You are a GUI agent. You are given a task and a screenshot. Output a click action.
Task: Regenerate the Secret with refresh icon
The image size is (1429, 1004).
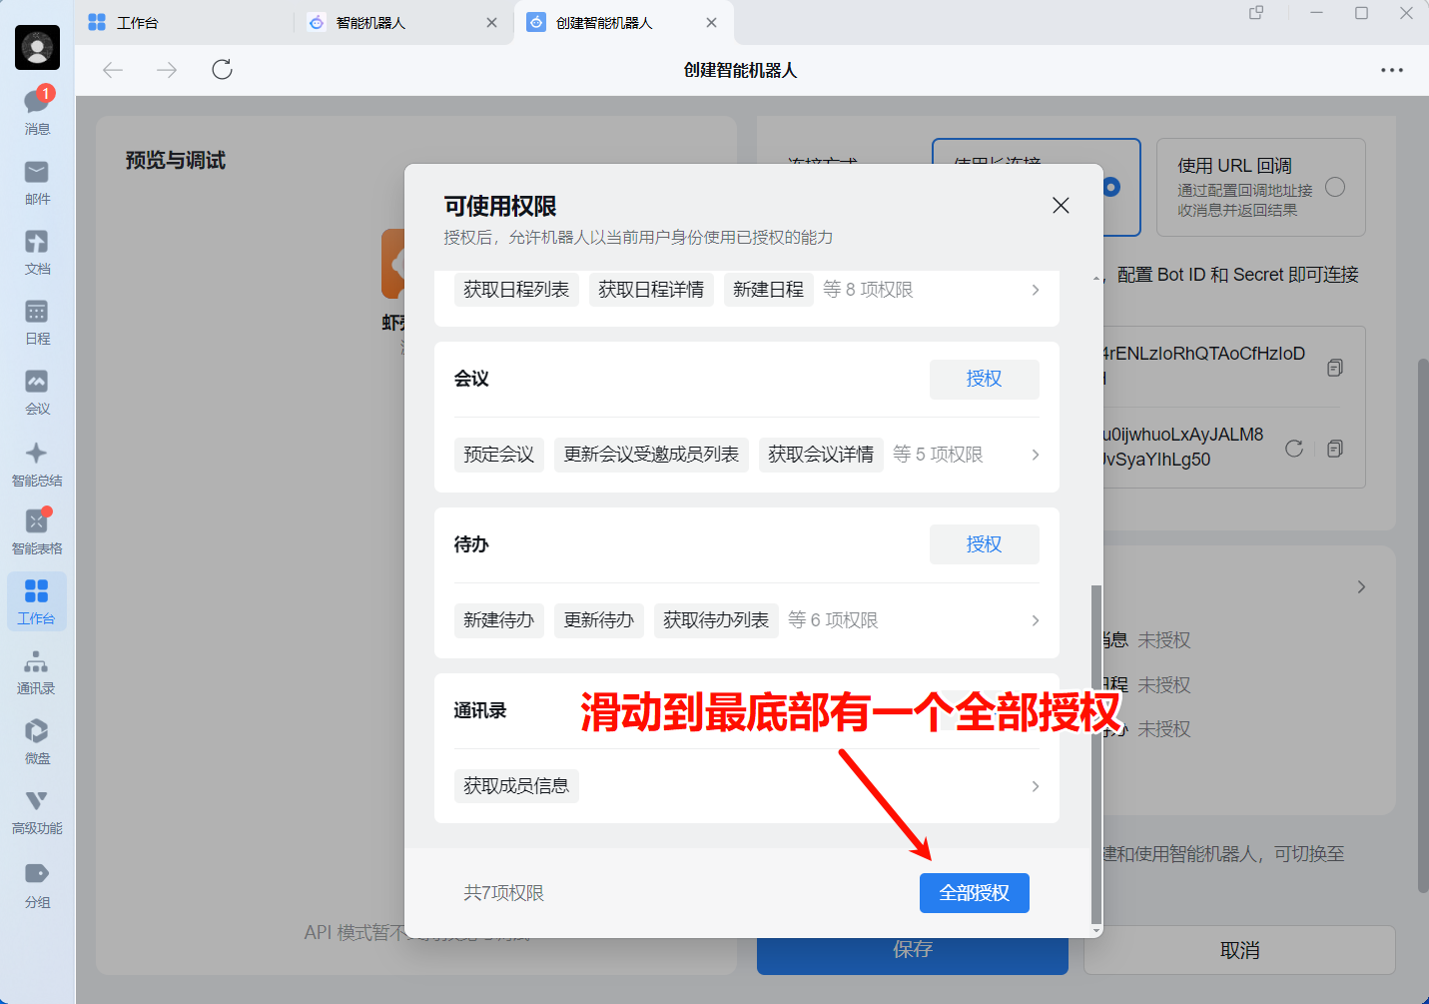(x=1294, y=449)
